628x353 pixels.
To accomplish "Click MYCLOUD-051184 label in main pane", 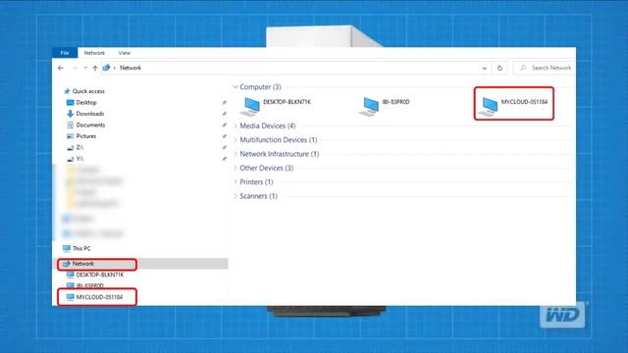I will pos(524,102).
